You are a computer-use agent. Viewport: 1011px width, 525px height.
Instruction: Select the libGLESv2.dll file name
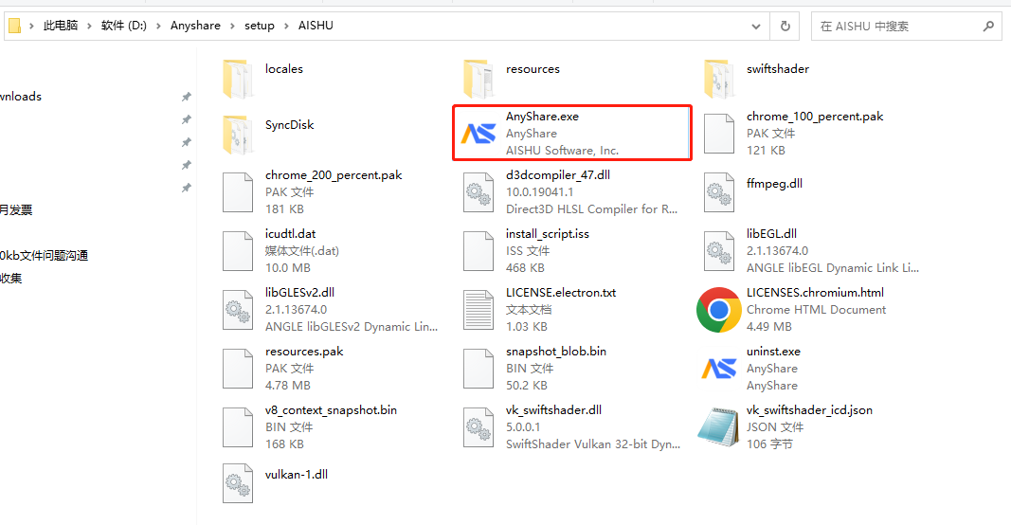(299, 293)
